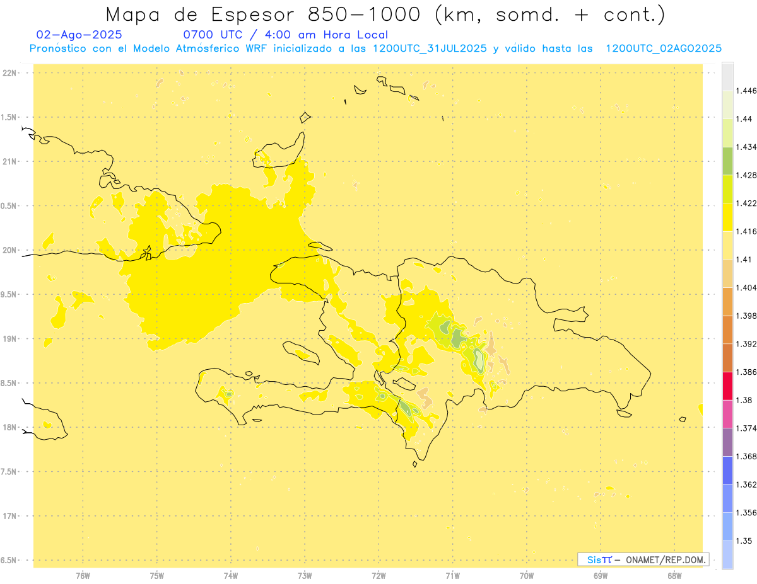This screenshot has height=584, width=757.
Task: Click the '73W' longitude label
Action: click(305, 576)
